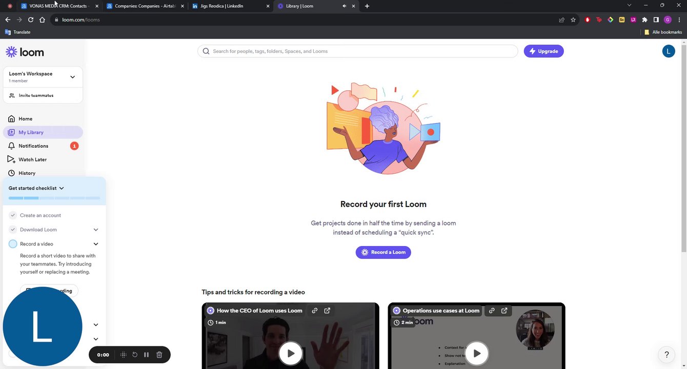Viewport: 687px width, 369px height.
Task: Click the How the CEO of Loom uses Loom title
Action: (259, 311)
